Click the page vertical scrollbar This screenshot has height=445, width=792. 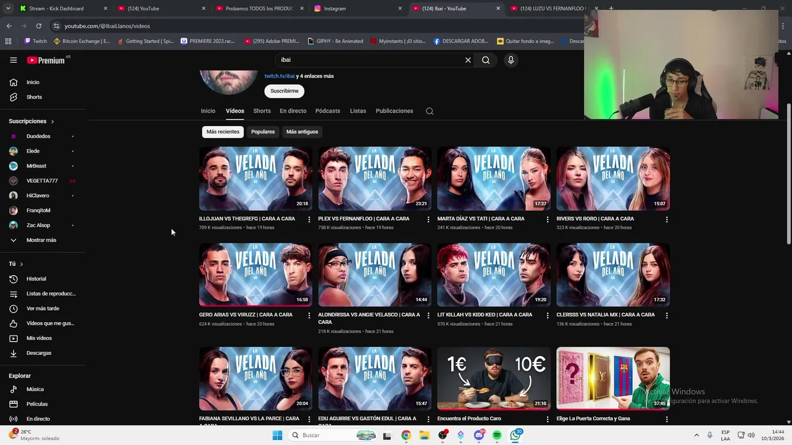(788, 173)
